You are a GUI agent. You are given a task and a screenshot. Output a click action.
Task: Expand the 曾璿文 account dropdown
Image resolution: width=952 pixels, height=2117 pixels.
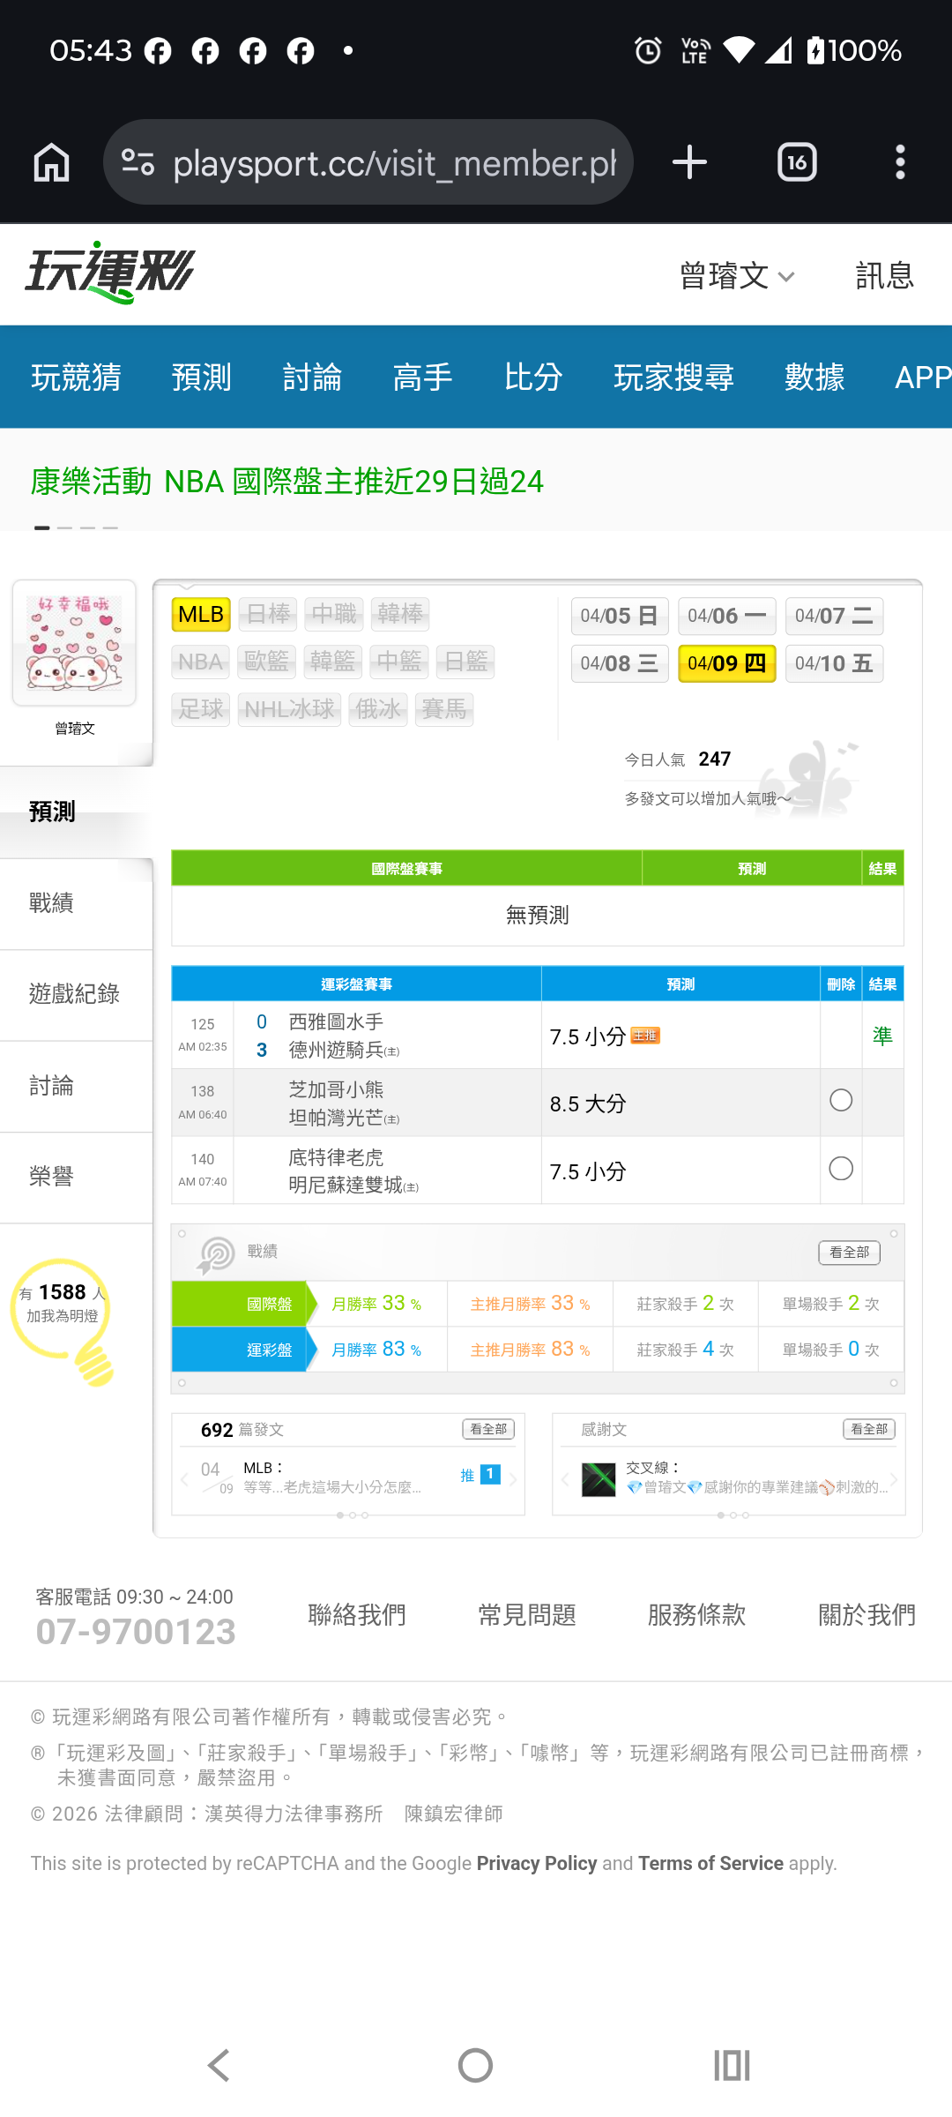(x=737, y=276)
